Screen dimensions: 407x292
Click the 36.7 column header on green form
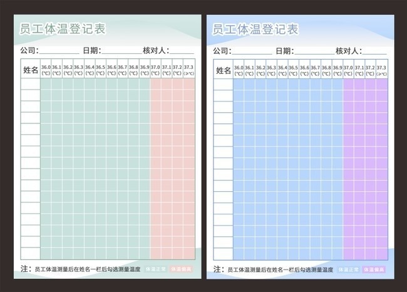pos(123,68)
